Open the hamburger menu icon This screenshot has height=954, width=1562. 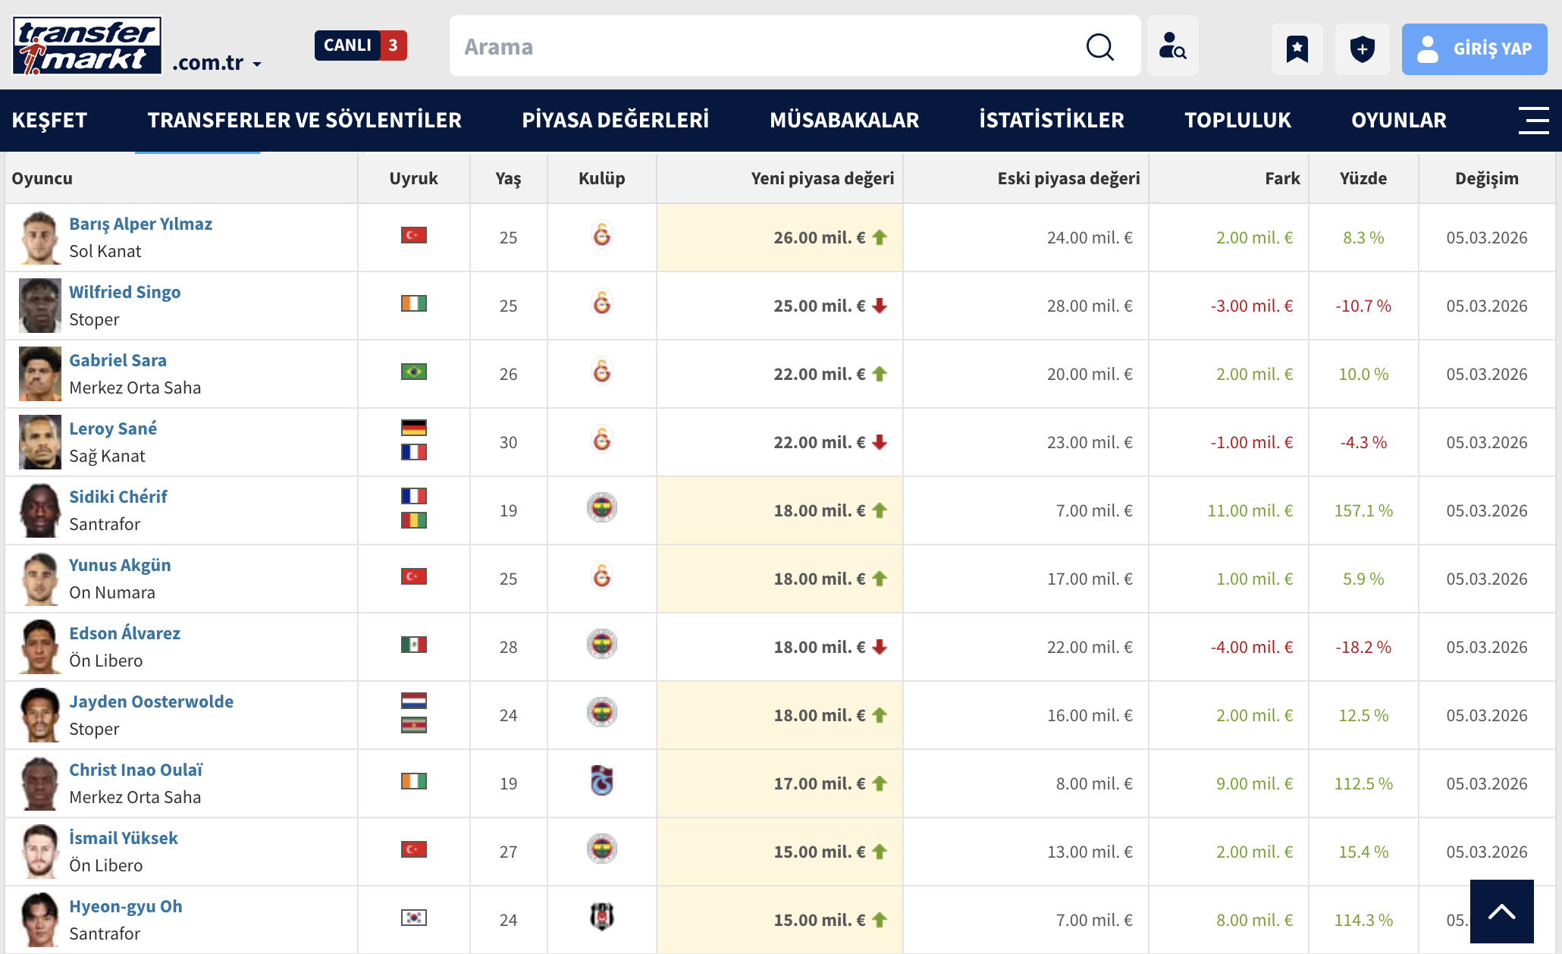1533,120
